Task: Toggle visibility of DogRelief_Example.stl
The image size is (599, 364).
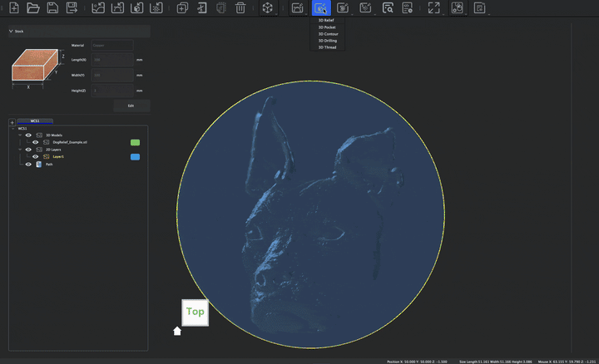Action: click(36, 142)
